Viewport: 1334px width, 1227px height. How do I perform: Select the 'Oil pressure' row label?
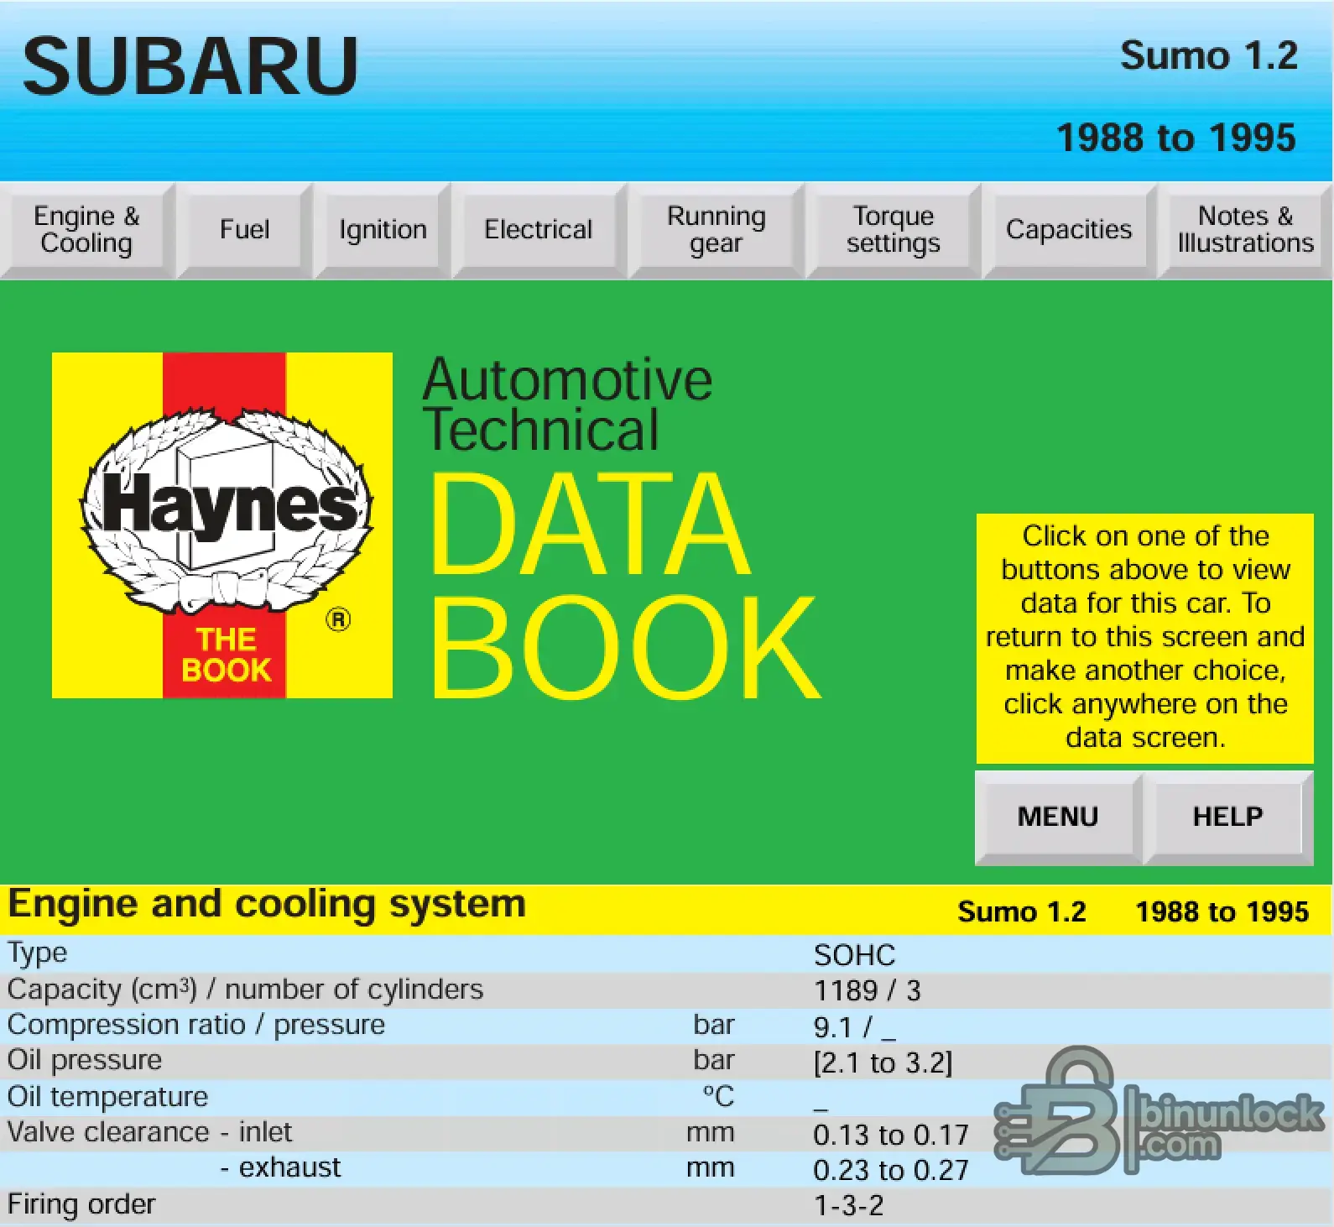coord(84,1061)
